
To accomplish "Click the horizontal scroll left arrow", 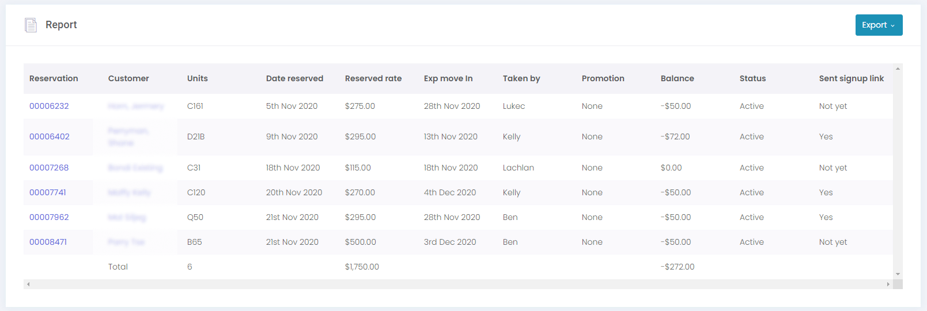I will coord(28,284).
